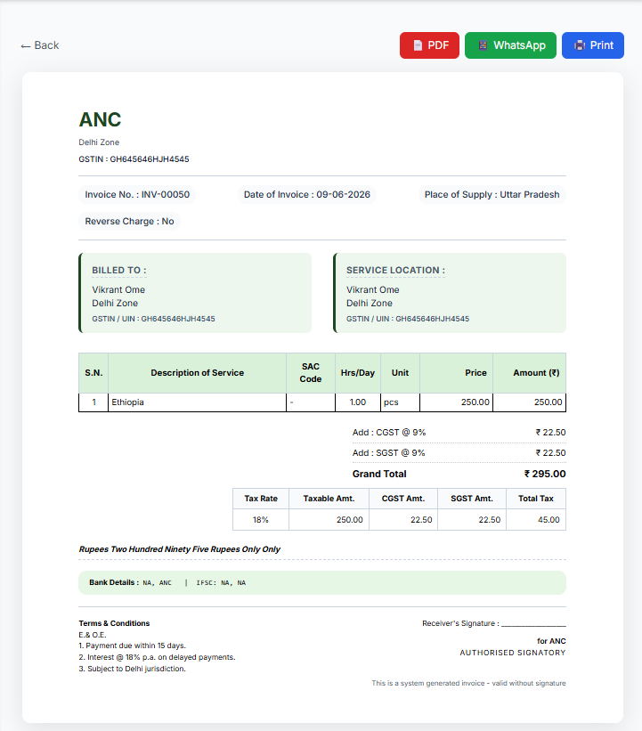Click the Terms & Conditions heading
Image resolution: width=642 pixels, height=731 pixels.
click(x=114, y=623)
